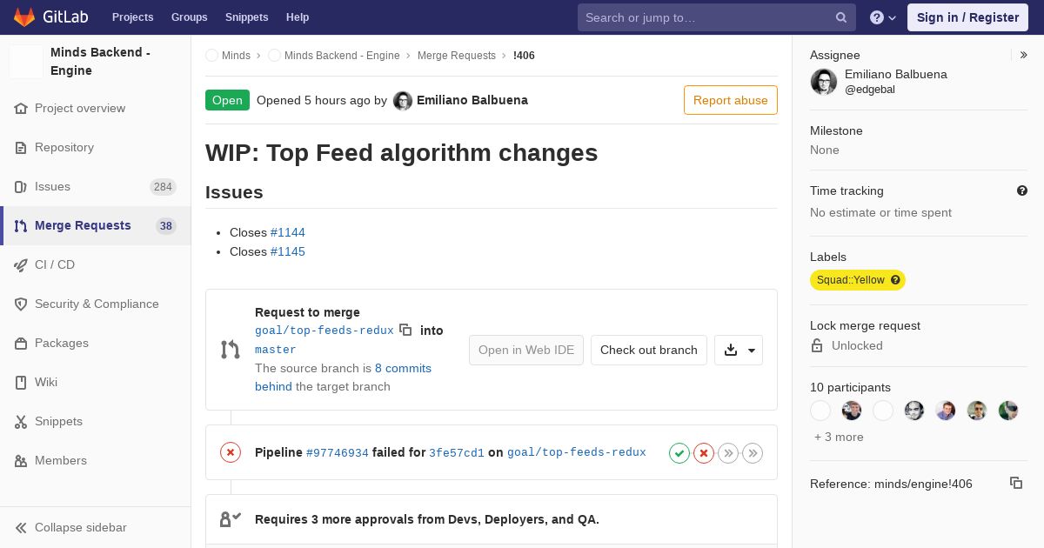1044x548 pixels.
Task: Click the search magnifier icon
Action: (841, 17)
